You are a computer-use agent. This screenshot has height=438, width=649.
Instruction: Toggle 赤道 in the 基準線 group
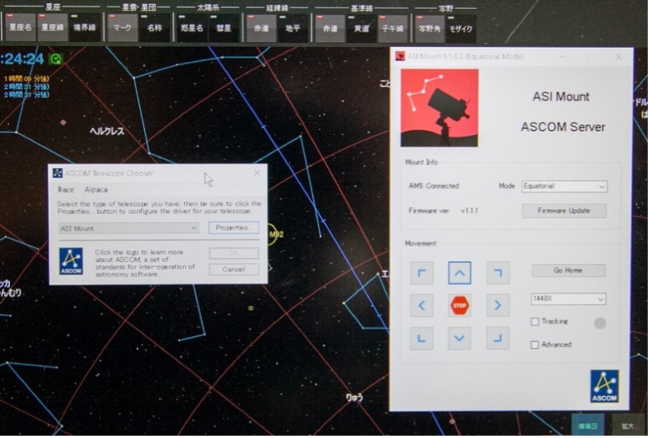(x=330, y=28)
